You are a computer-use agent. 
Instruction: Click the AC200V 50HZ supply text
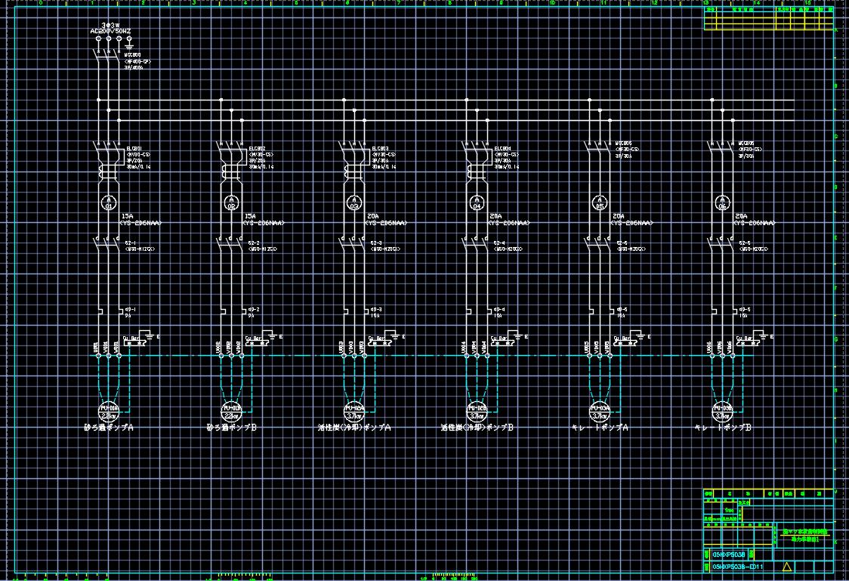(110, 31)
